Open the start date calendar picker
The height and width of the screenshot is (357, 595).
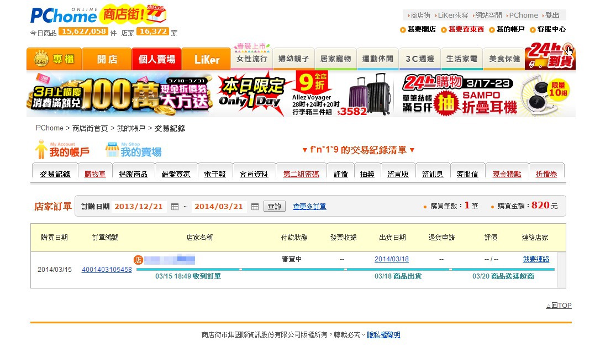(x=175, y=207)
